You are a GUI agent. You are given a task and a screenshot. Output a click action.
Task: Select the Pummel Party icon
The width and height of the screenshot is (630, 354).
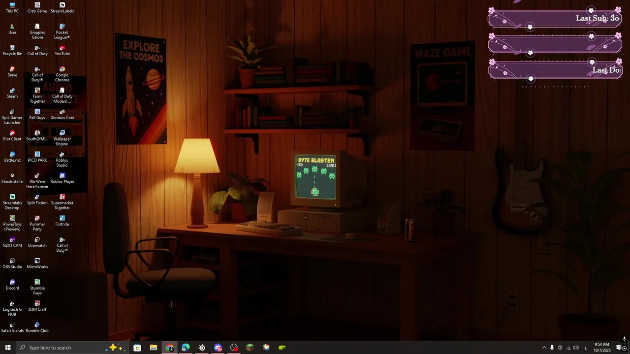click(37, 223)
